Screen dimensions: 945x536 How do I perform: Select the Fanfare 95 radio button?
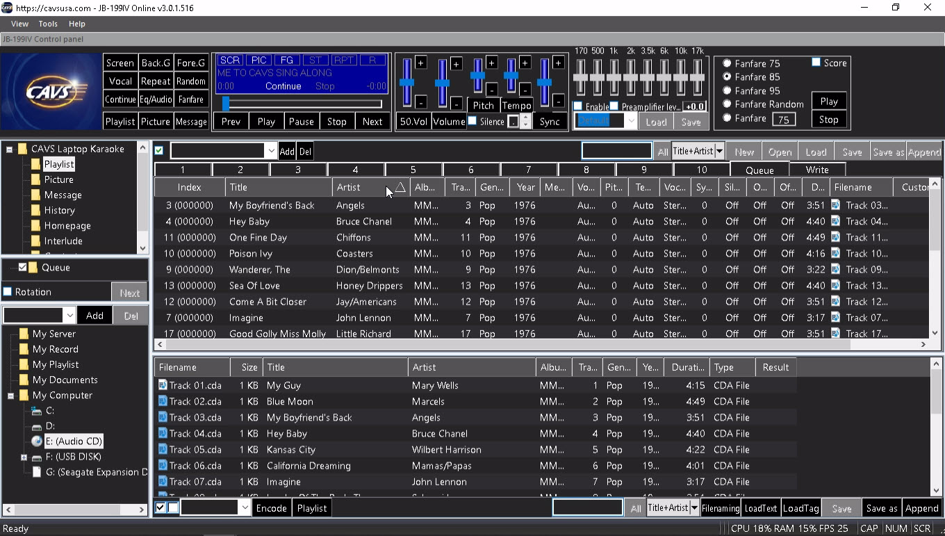727,90
